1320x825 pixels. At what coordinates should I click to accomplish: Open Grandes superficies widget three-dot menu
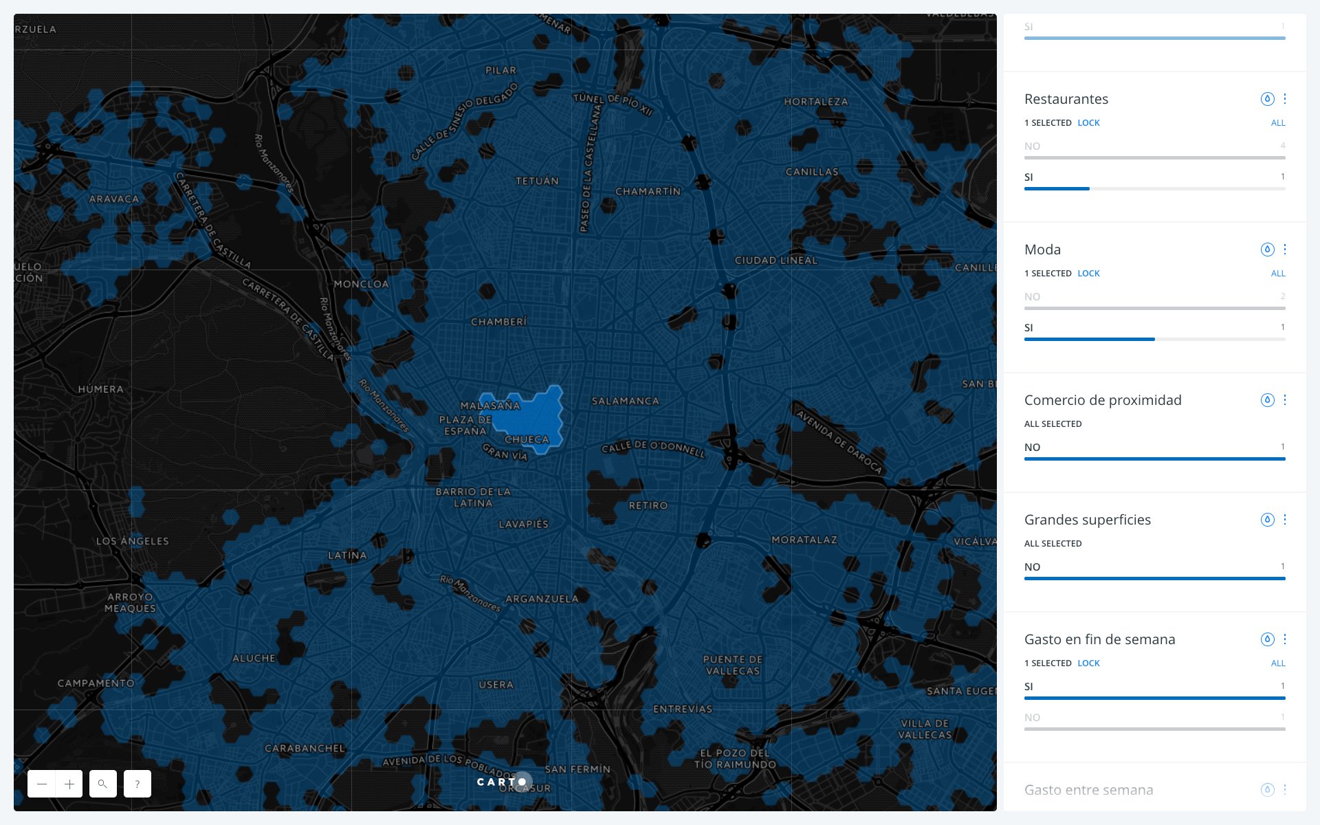pyautogui.click(x=1285, y=520)
